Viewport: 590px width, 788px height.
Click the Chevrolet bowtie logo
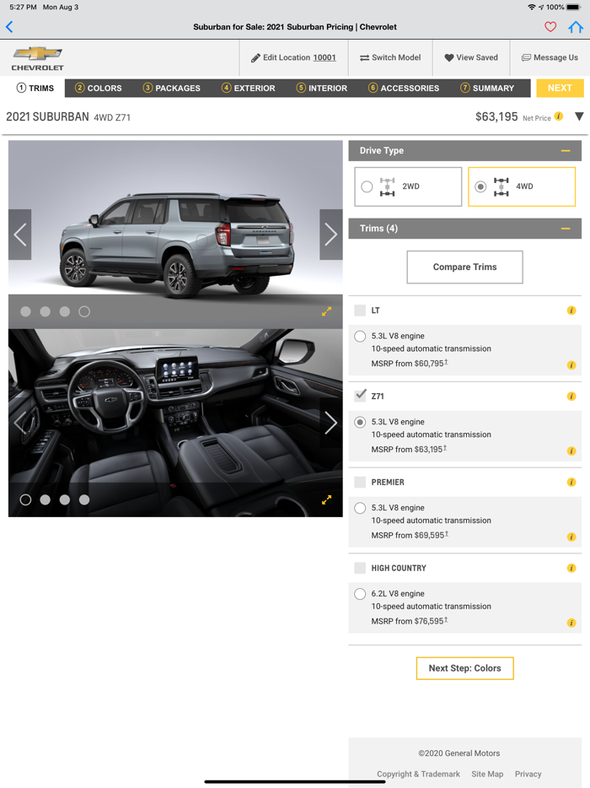(x=38, y=53)
